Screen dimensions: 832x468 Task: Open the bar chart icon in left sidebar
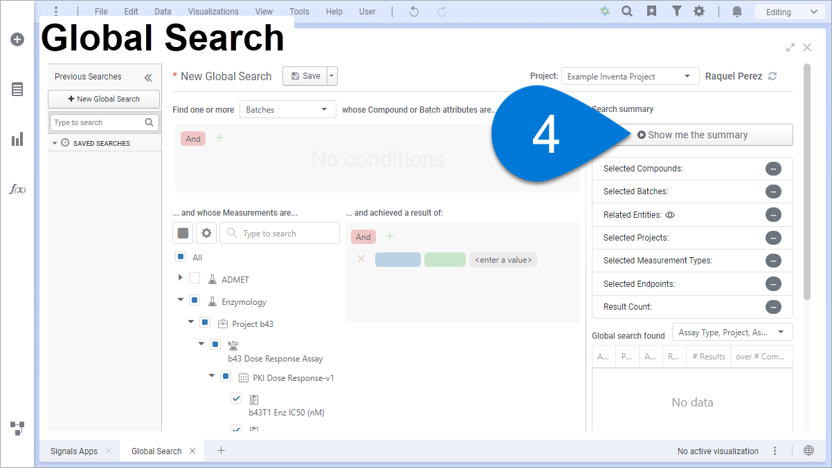point(17,140)
